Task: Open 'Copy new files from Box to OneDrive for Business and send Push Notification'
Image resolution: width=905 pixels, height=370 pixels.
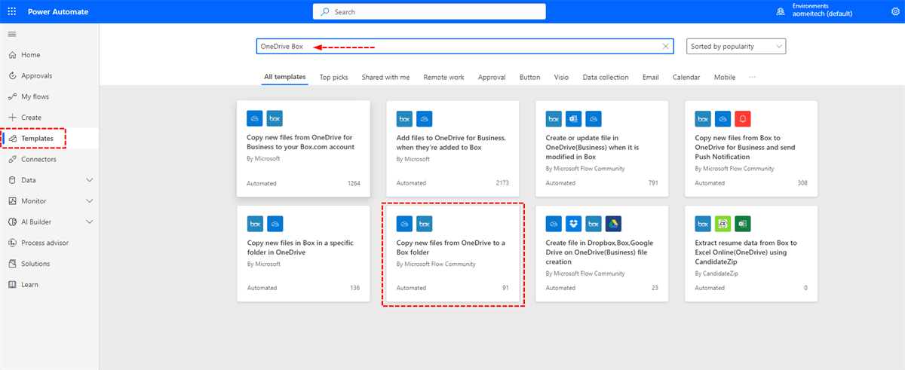Action: coord(751,148)
